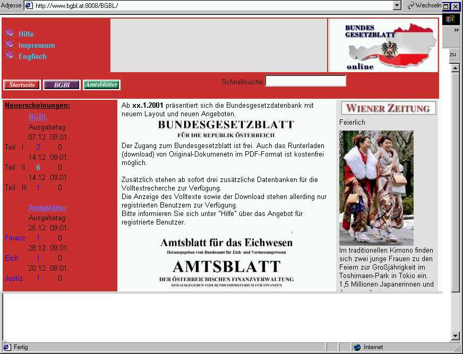Click the Wiener Zeitung banner
Screen dimensions: 463x354
click(x=388, y=108)
